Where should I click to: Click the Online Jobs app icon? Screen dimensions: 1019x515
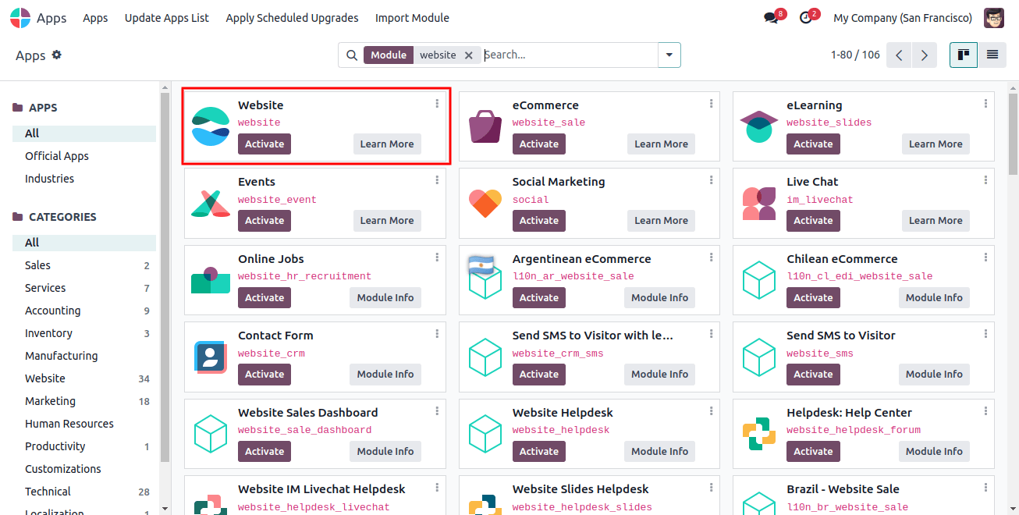211,280
